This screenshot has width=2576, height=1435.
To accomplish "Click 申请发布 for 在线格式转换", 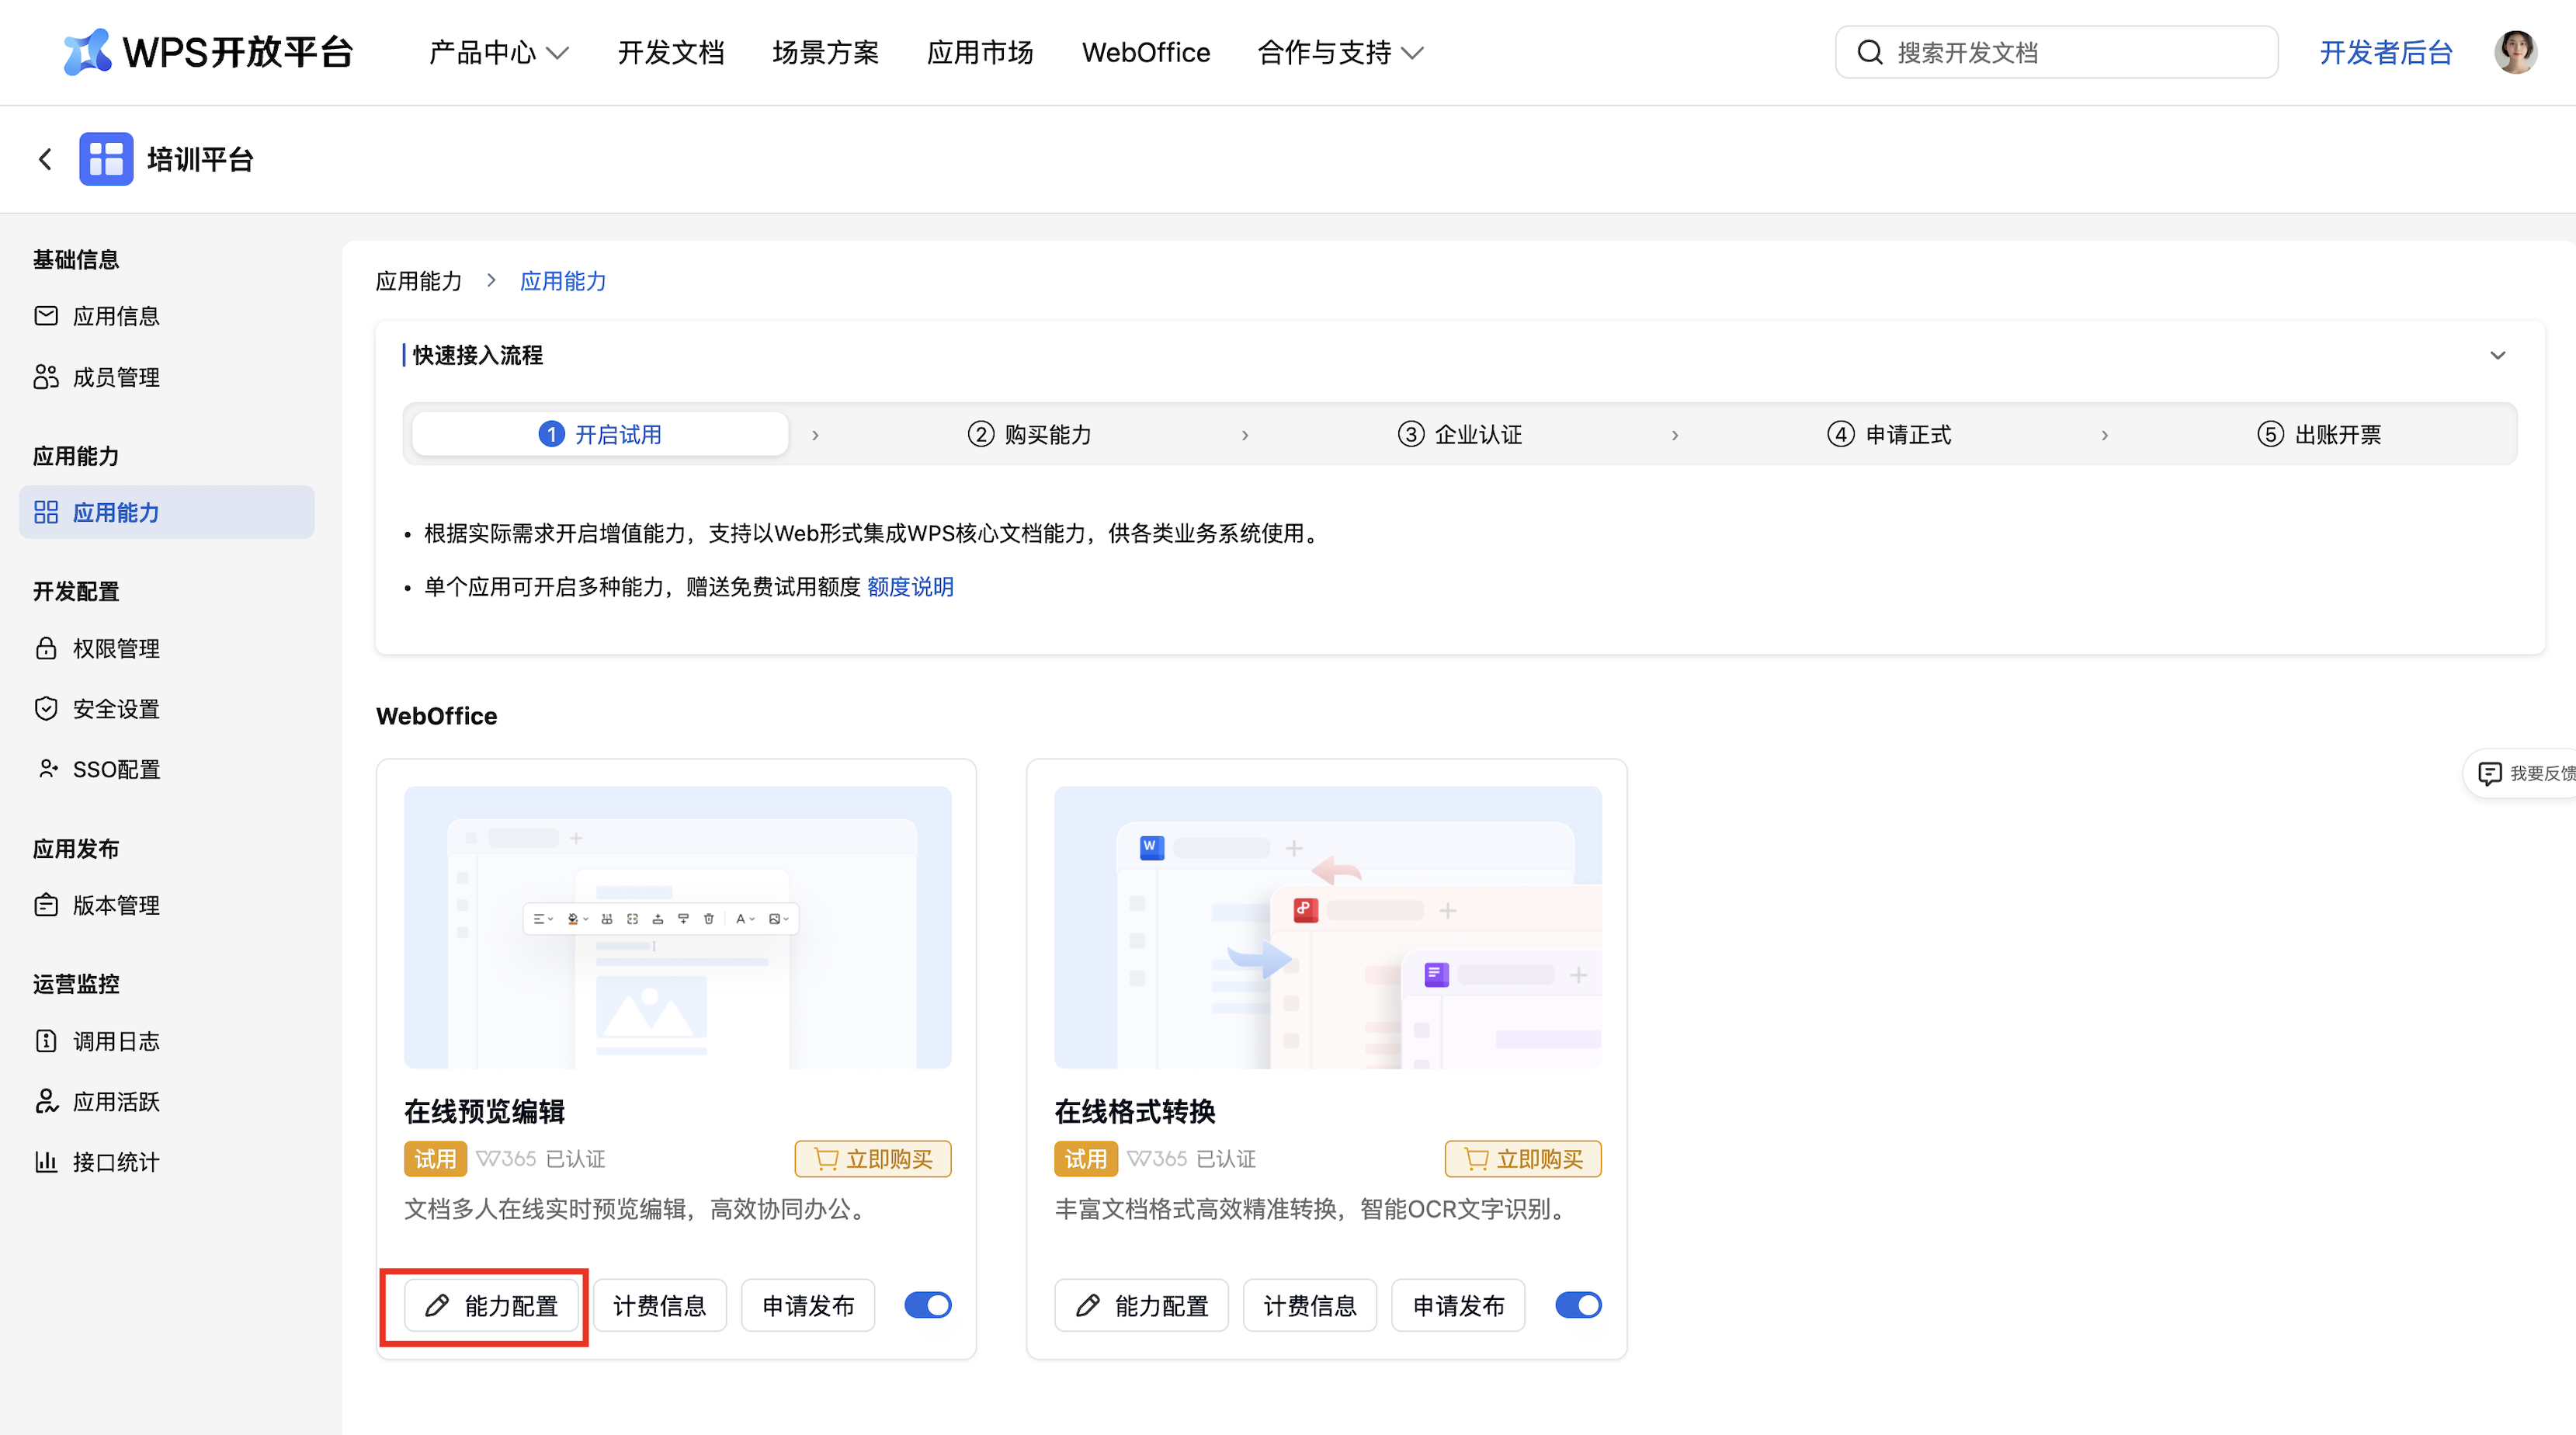I will [x=1458, y=1305].
